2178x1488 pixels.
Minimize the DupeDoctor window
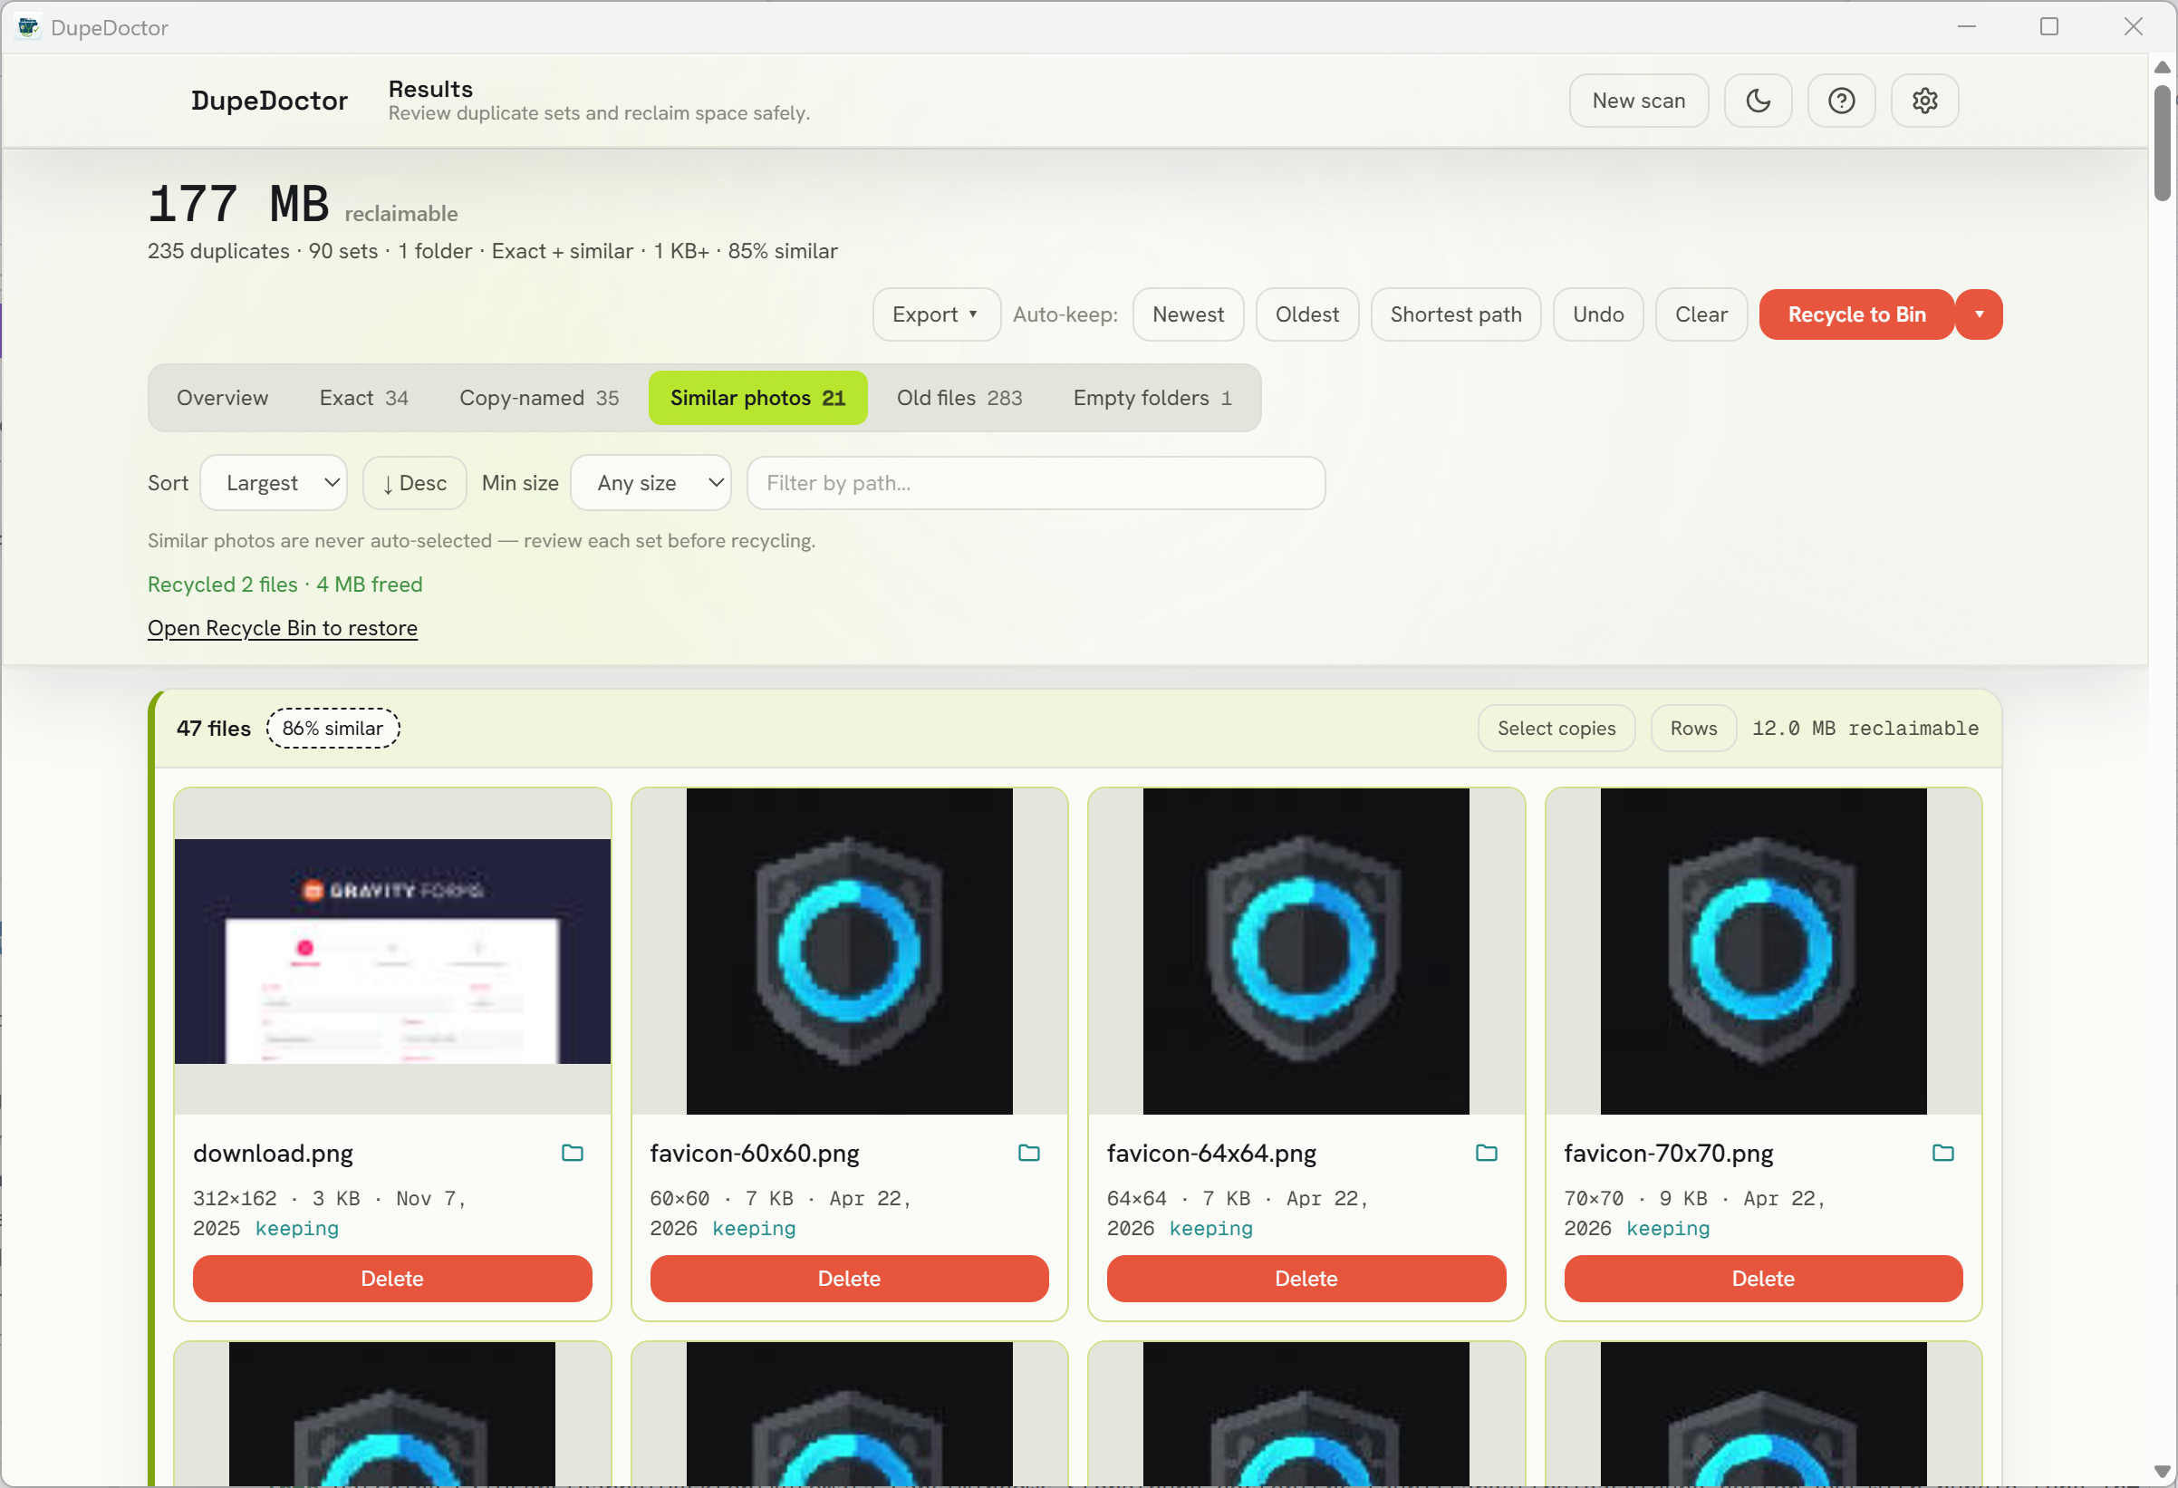(x=1966, y=27)
